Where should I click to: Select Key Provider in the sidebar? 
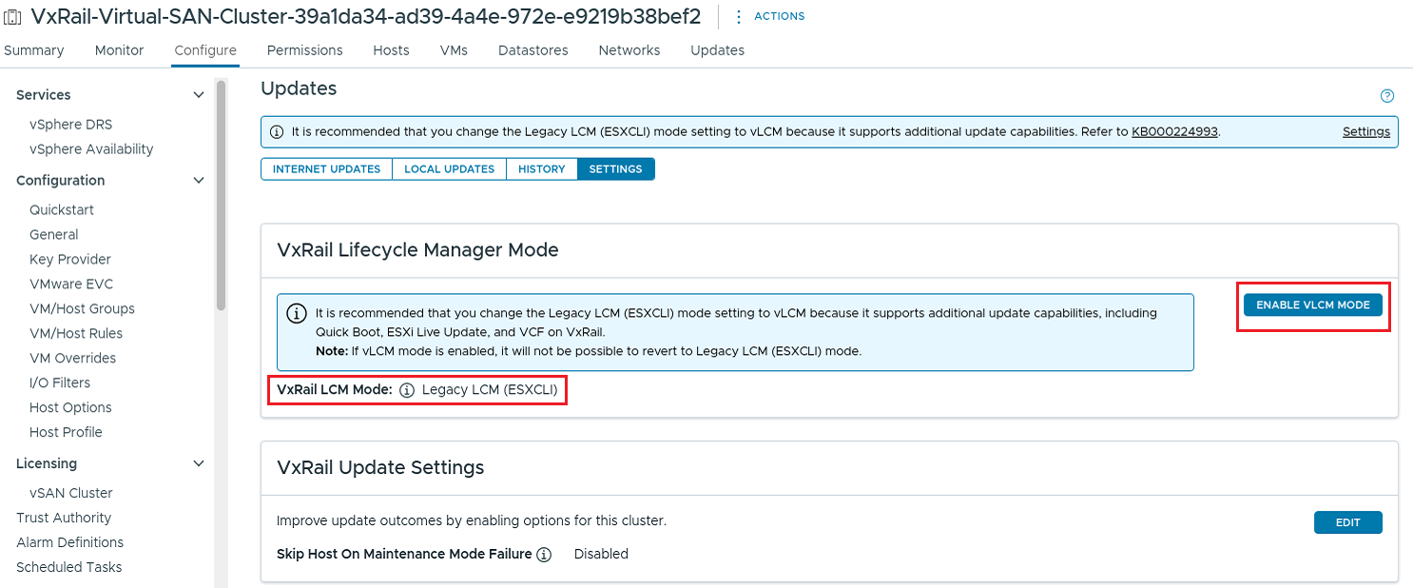69,259
